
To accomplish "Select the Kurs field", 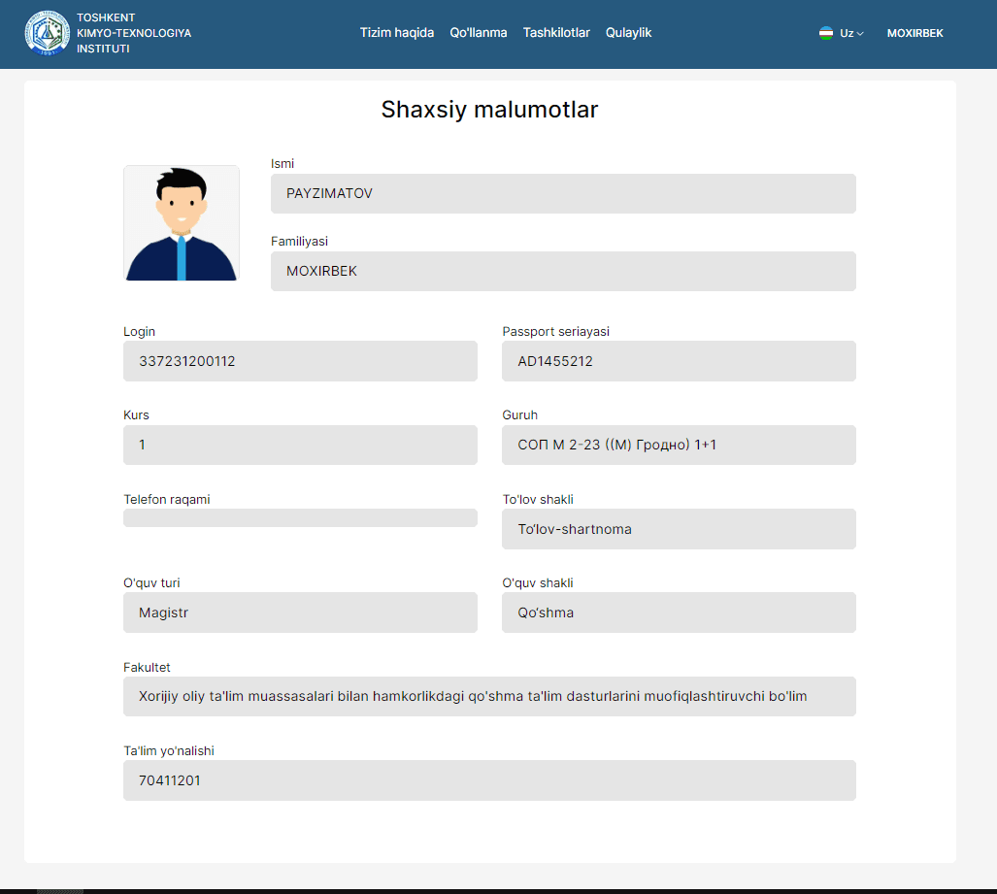I will tap(300, 445).
